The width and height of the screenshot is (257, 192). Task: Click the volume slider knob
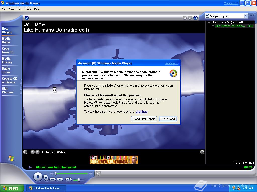click(79, 180)
